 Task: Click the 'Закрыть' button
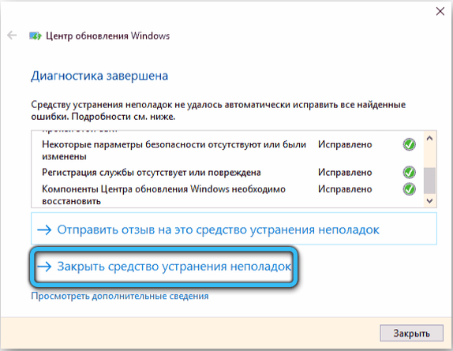pos(411,333)
